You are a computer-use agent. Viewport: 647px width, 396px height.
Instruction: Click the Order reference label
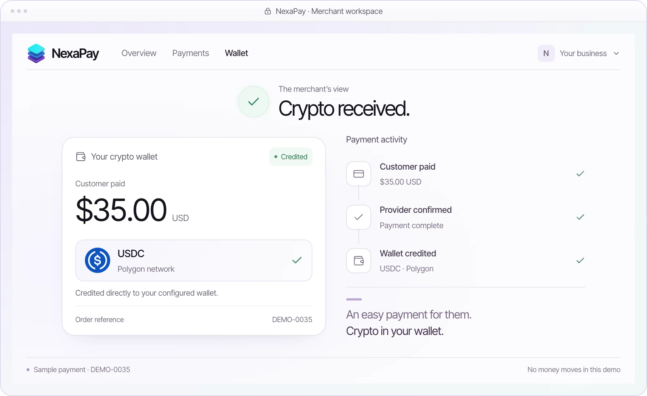(x=100, y=320)
